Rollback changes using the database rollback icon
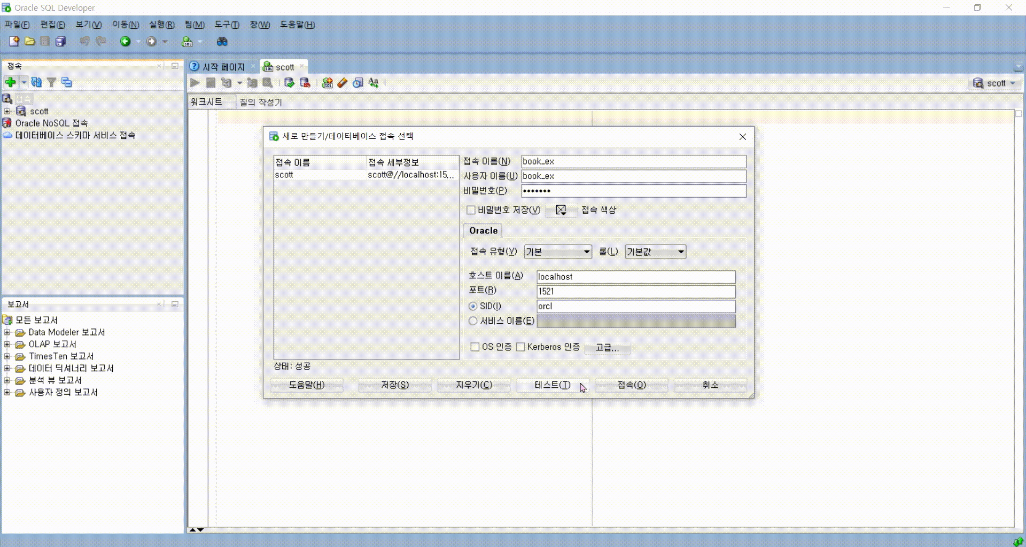The width and height of the screenshot is (1026, 547). click(x=305, y=83)
